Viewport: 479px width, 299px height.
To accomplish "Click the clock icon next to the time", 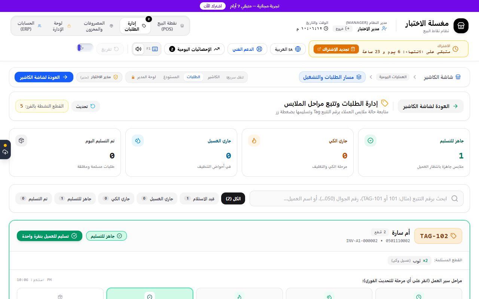I will click(326, 28).
